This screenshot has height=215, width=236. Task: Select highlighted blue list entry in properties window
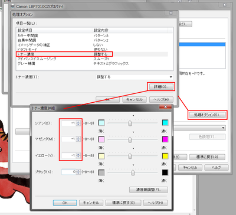coord(202,44)
